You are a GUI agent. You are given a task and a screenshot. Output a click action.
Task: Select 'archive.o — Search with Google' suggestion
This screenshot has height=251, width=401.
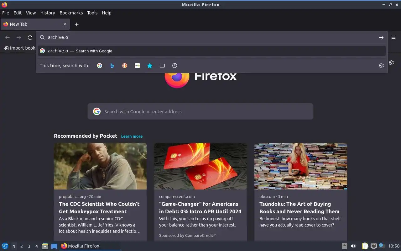(x=212, y=51)
